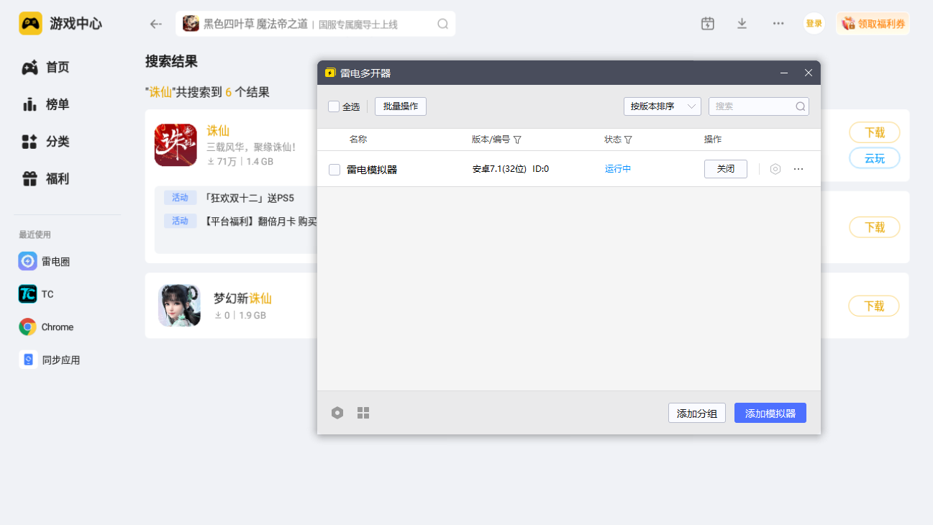The image size is (933, 525).
Task: Open more options for 雷电模拟器 row
Action: click(798, 169)
